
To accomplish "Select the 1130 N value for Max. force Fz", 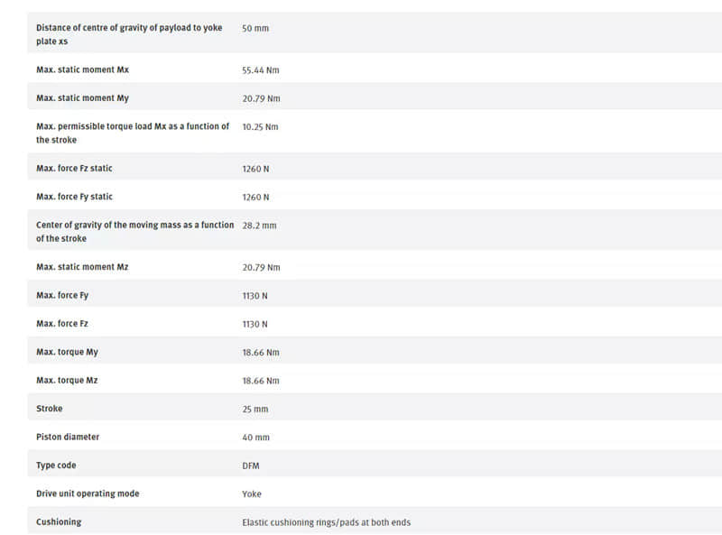I will [255, 324].
